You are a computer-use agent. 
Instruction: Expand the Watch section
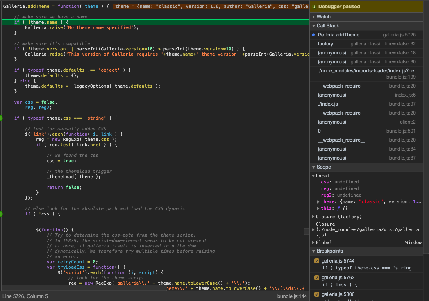[x=313, y=17]
